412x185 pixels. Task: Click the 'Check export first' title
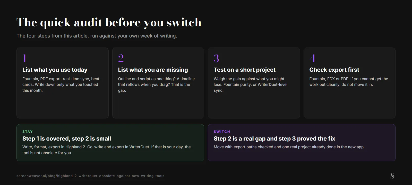pyautogui.click(x=334, y=70)
